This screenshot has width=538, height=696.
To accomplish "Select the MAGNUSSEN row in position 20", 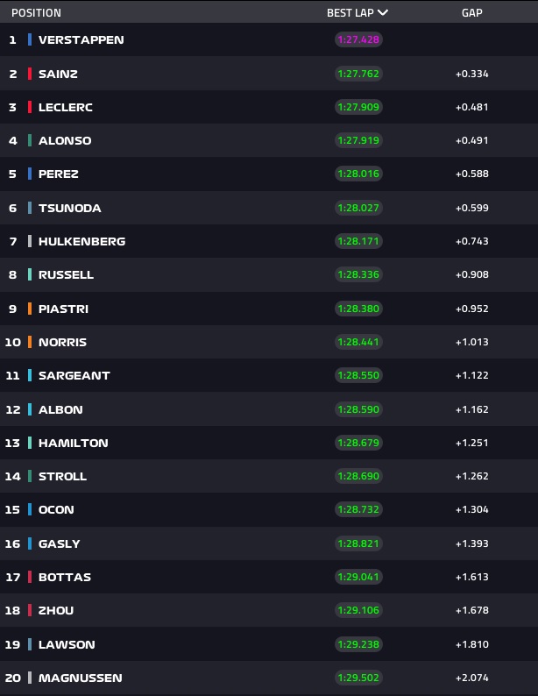I will [269, 678].
